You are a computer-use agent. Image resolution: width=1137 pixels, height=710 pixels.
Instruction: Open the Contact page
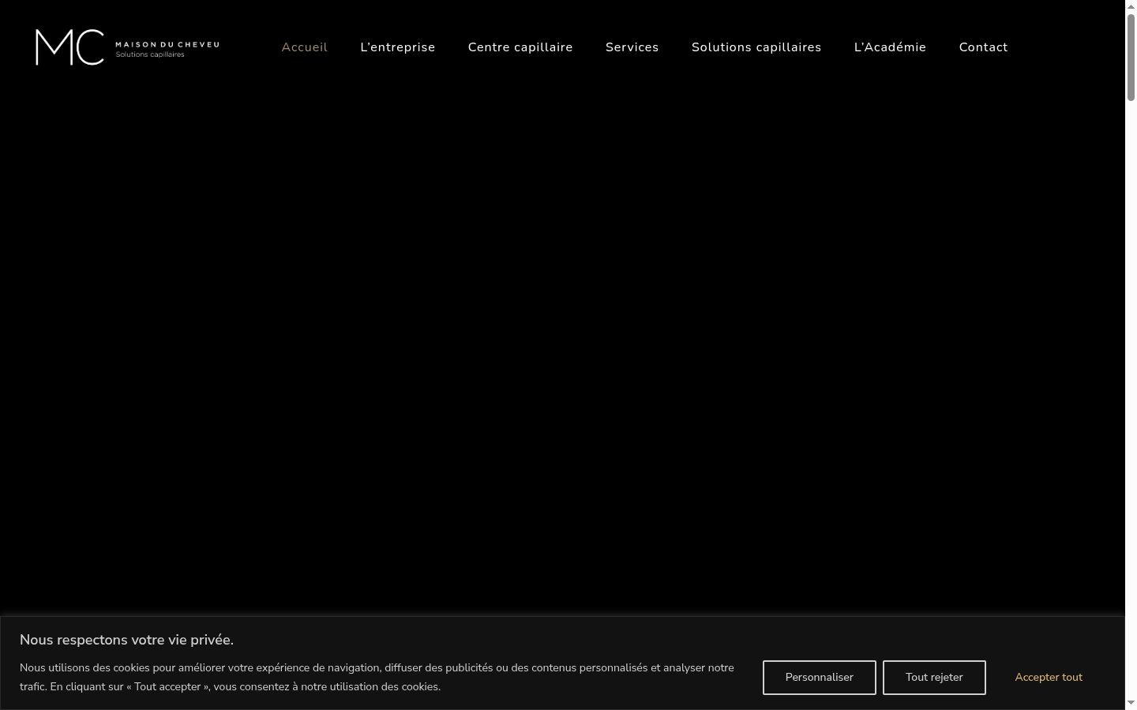(x=983, y=47)
